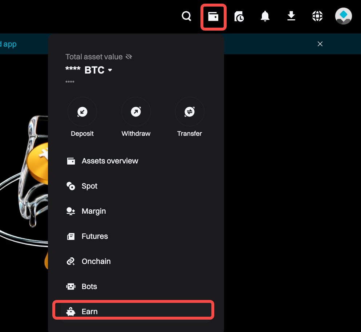Open the Futures account entry
The width and height of the screenshot is (361, 332).
pos(95,236)
